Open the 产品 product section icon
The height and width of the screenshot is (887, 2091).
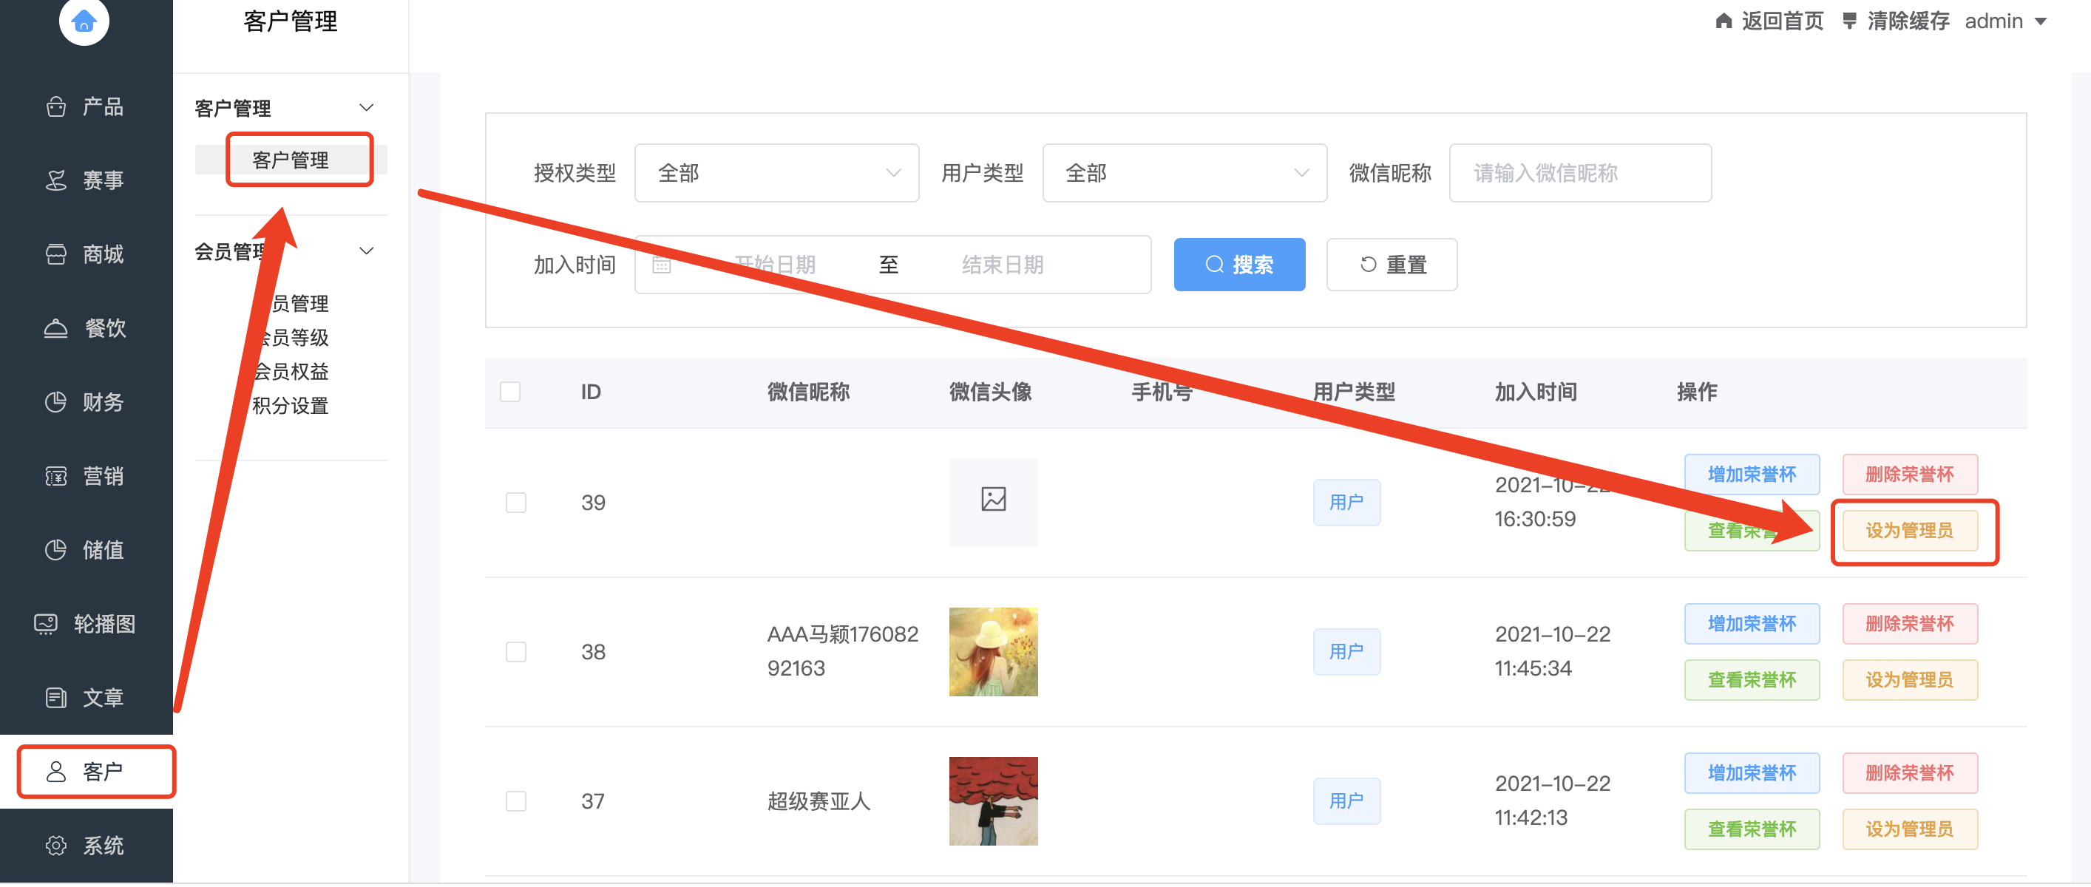click(x=56, y=106)
